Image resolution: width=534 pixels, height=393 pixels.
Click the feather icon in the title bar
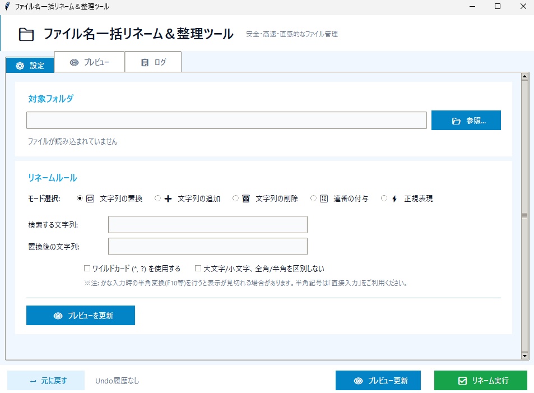tap(7, 6)
